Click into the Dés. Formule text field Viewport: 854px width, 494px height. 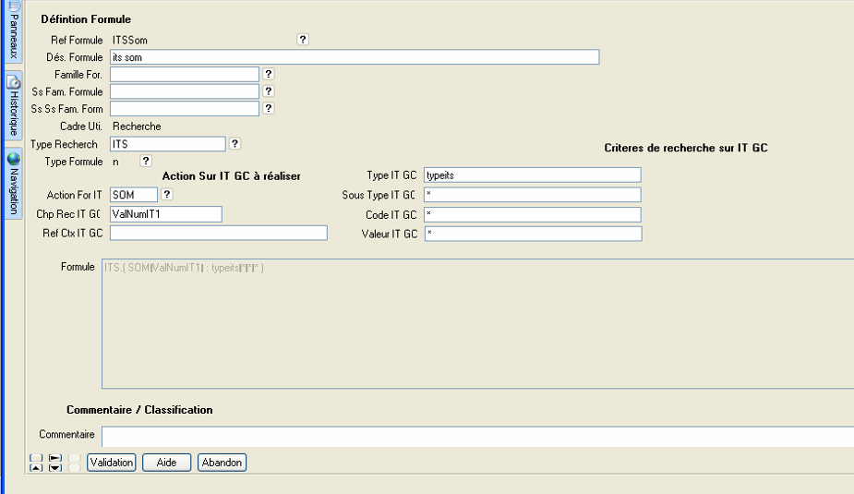point(354,57)
